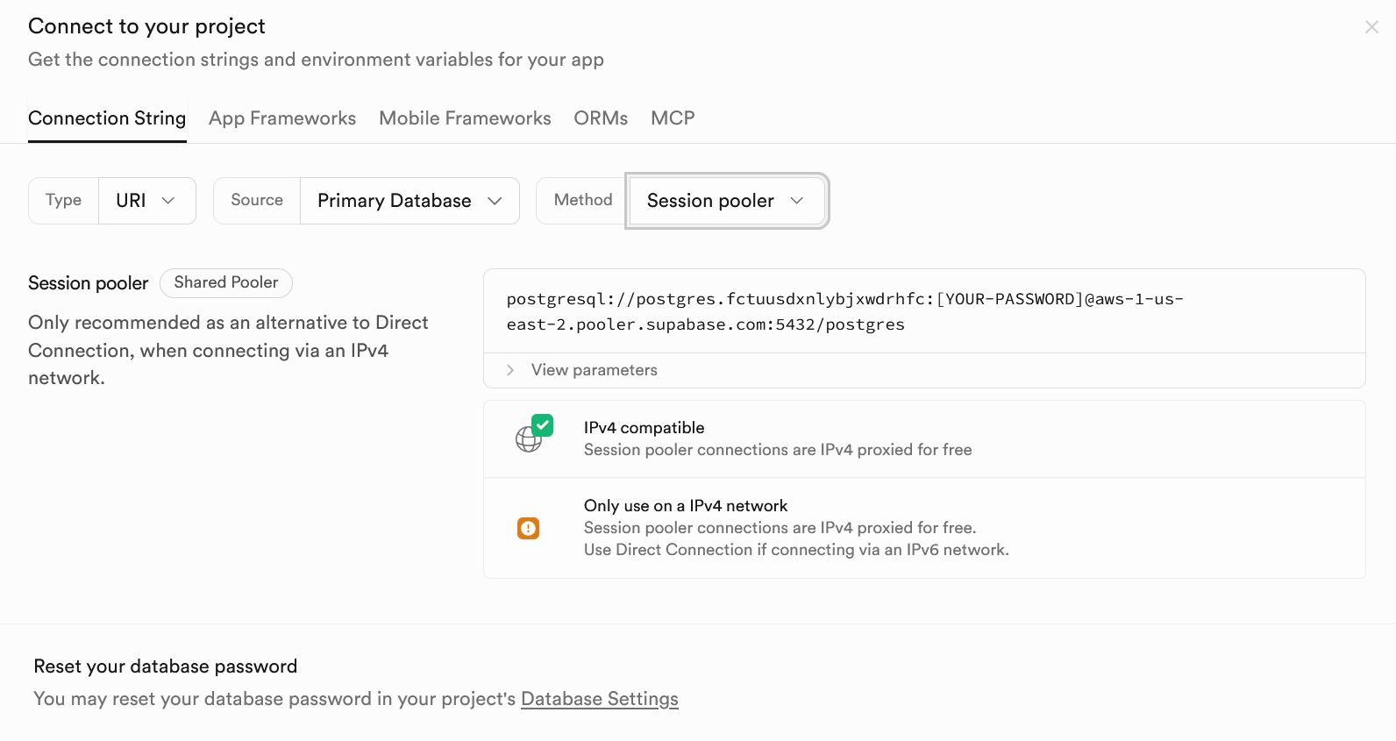Select the Connection String tab

pos(107,118)
